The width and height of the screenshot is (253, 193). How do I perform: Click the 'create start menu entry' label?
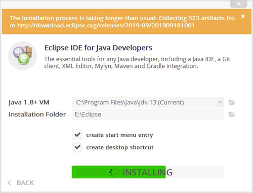click(x=119, y=135)
